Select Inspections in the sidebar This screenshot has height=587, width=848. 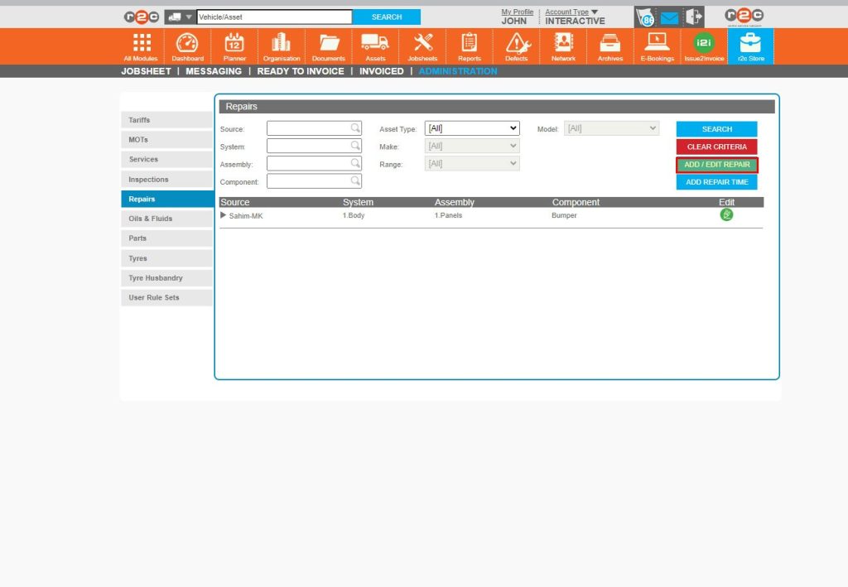point(167,179)
